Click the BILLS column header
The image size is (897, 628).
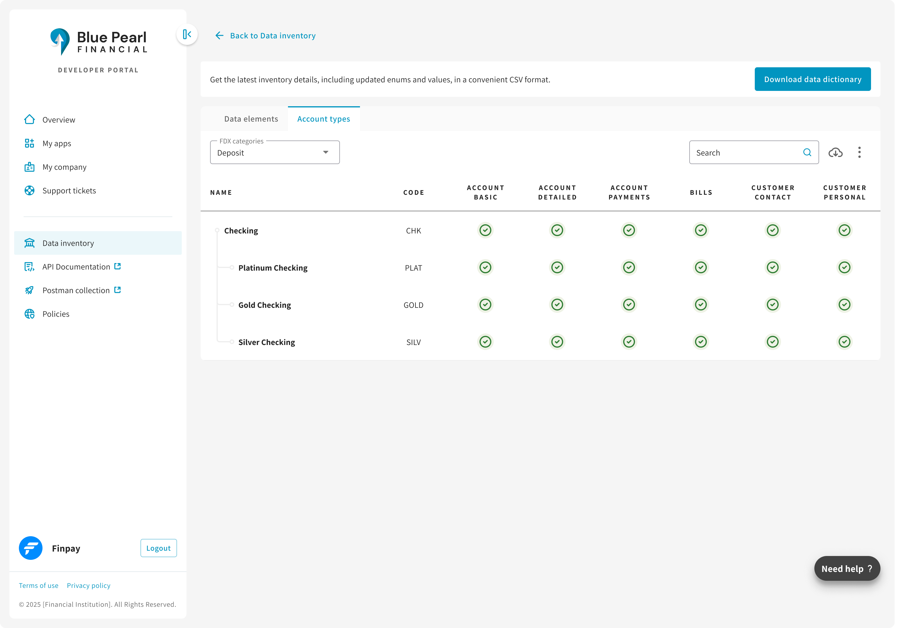701,192
